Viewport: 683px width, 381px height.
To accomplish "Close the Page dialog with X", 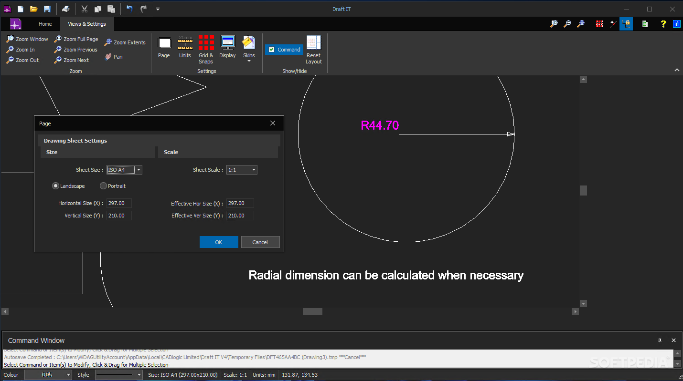I will pyautogui.click(x=273, y=123).
